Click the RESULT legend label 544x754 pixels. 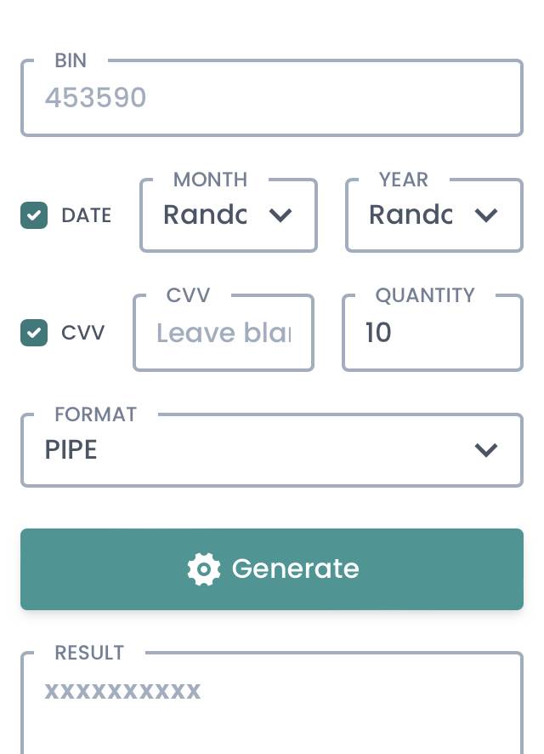[x=89, y=653]
